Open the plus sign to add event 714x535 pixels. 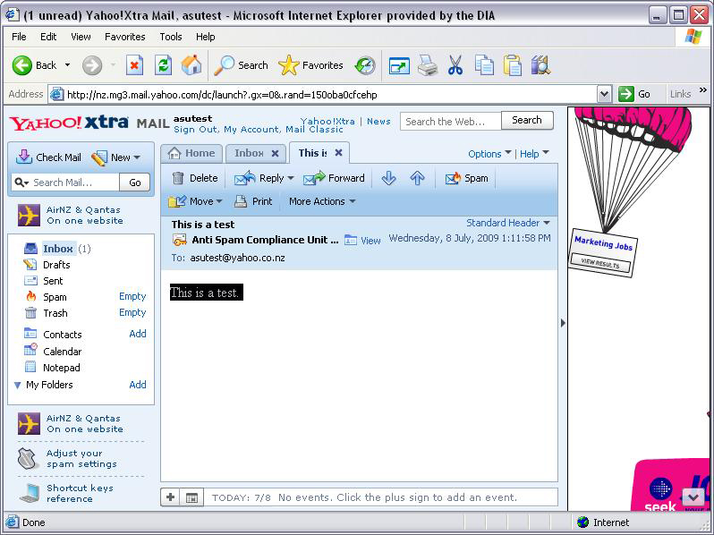pos(170,497)
